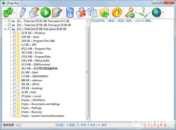Click the tree scrollbar down arrow
Screen dimensions: 176x130
click(x=87, y=119)
